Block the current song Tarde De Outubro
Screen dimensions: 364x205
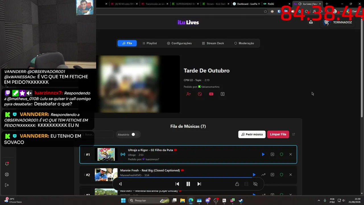pos(200,94)
